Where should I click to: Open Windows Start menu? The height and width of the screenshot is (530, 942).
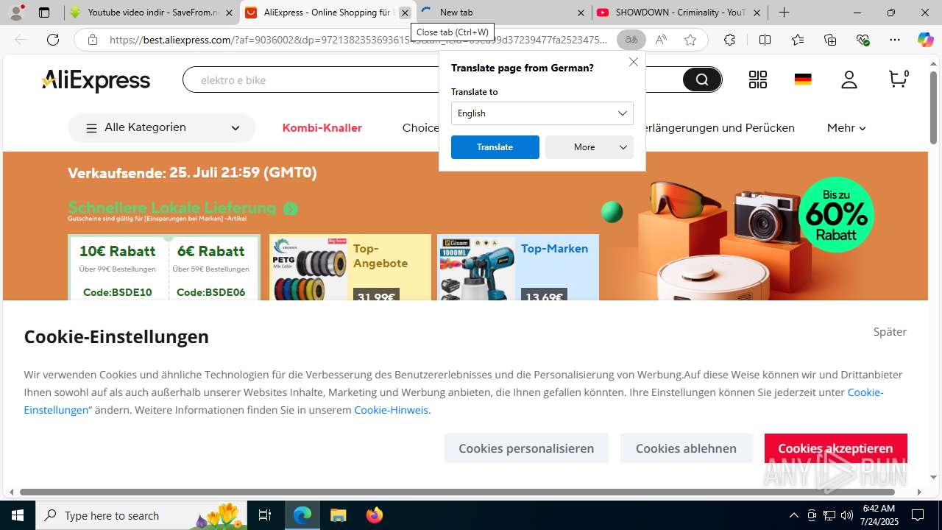point(18,515)
